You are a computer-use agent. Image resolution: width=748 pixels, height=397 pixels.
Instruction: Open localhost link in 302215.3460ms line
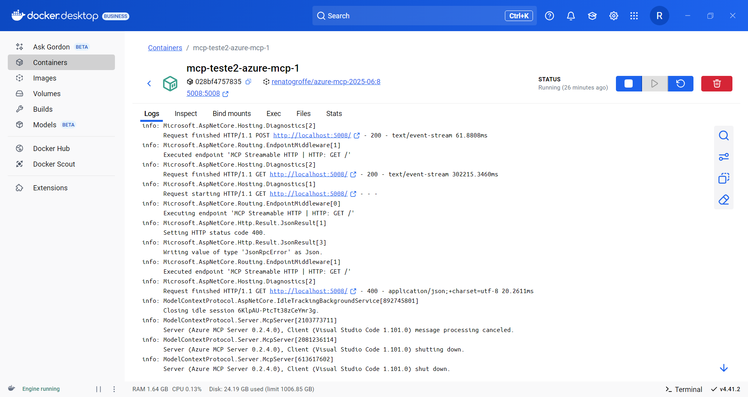tap(309, 174)
